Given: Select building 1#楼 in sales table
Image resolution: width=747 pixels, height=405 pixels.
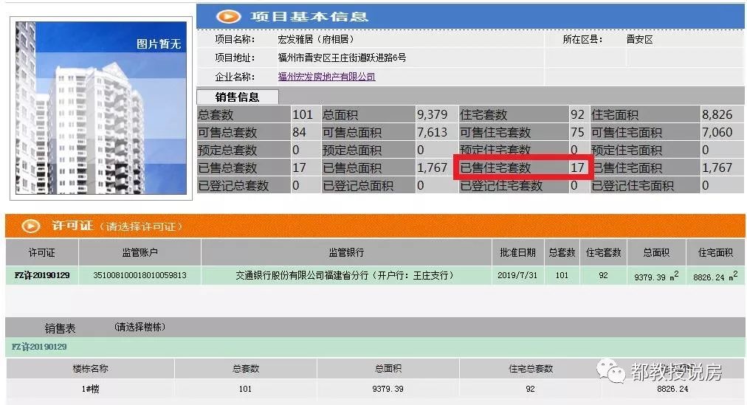Looking at the screenshot, I should 91,389.
